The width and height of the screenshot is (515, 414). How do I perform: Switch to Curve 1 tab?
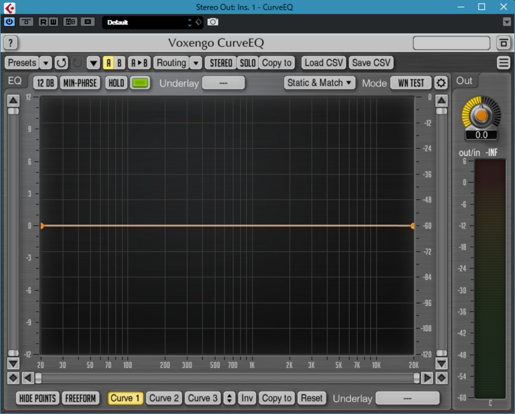click(x=125, y=398)
